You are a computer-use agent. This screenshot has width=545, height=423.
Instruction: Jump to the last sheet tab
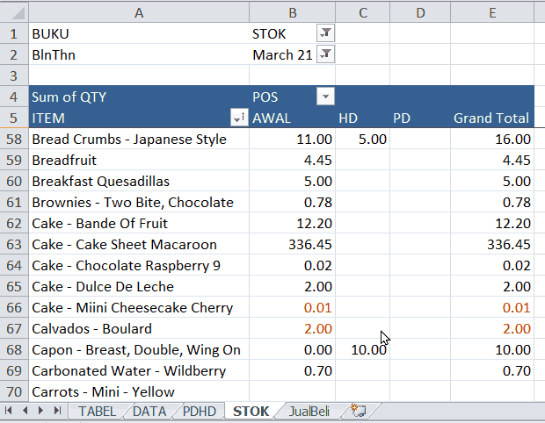(57, 411)
